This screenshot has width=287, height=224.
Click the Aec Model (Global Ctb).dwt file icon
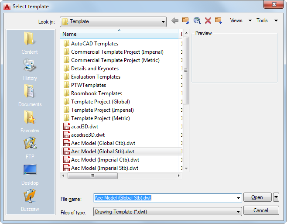66,143
